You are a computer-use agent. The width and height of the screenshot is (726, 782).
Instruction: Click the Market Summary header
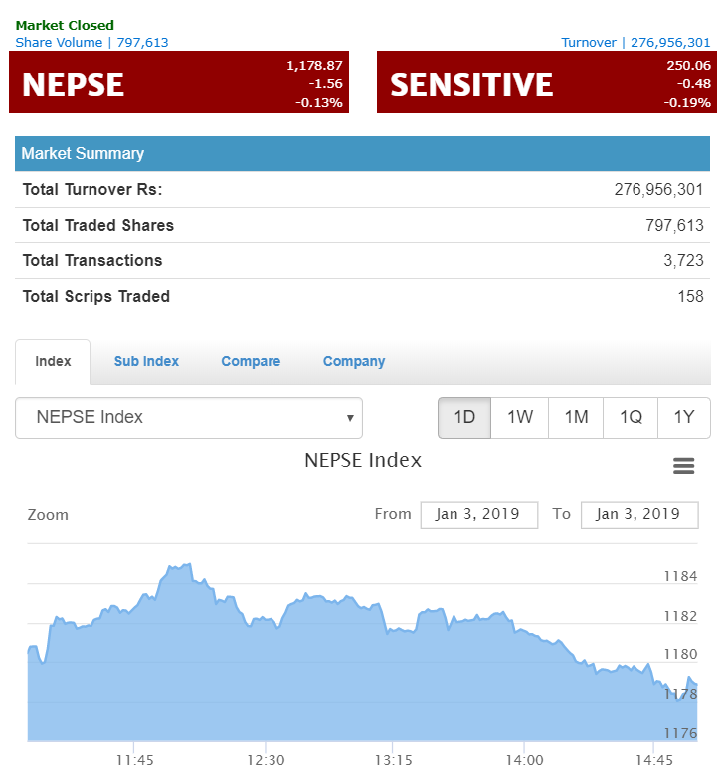[x=362, y=153]
